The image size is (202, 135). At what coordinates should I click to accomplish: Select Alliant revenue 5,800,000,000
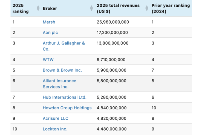click(x=111, y=81)
